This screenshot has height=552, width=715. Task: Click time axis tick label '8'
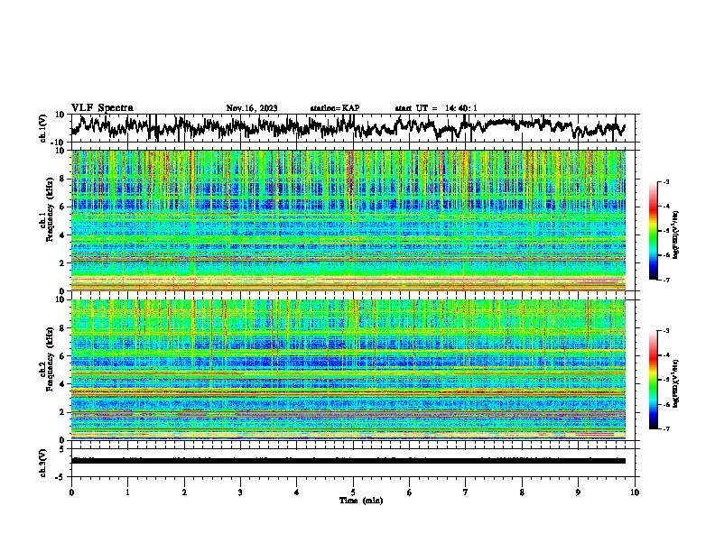tap(522, 492)
